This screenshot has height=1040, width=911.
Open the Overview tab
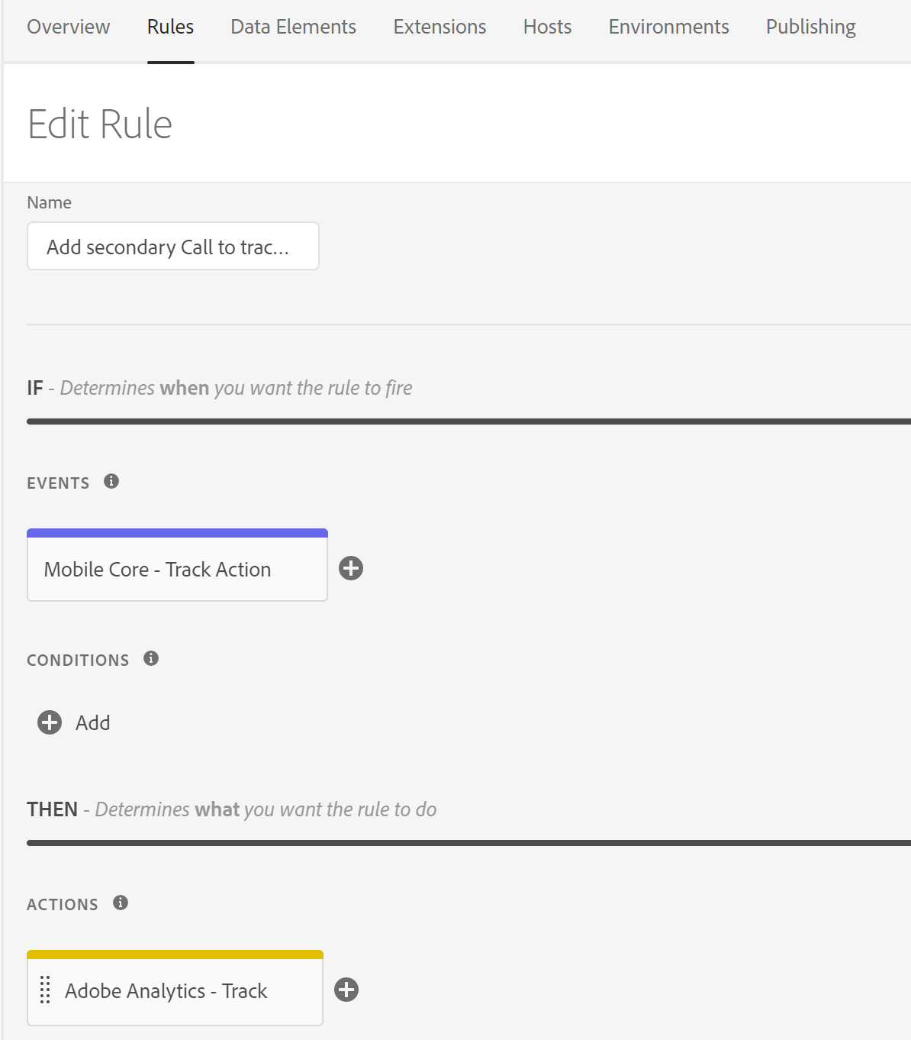(x=69, y=27)
